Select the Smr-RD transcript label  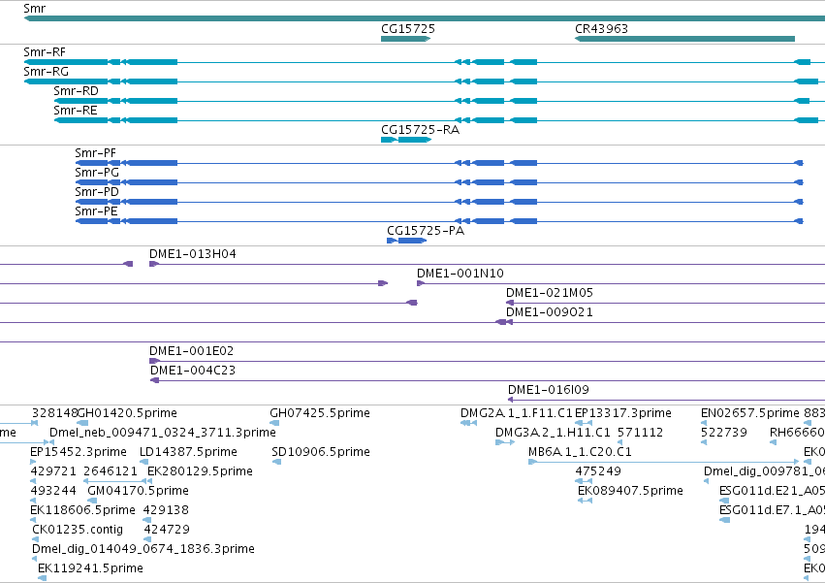[x=76, y=91]
